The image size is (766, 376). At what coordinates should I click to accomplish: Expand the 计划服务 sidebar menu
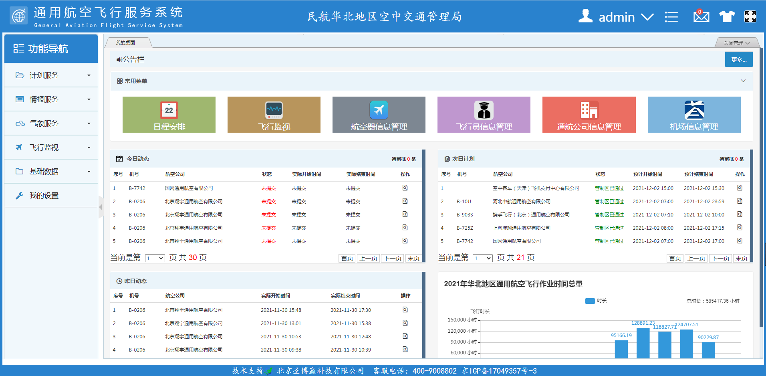(x=51, y=75)
